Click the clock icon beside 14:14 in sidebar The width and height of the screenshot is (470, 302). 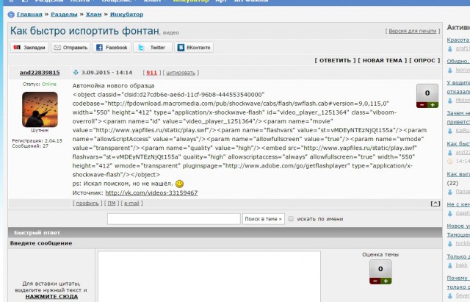(450, 162)
